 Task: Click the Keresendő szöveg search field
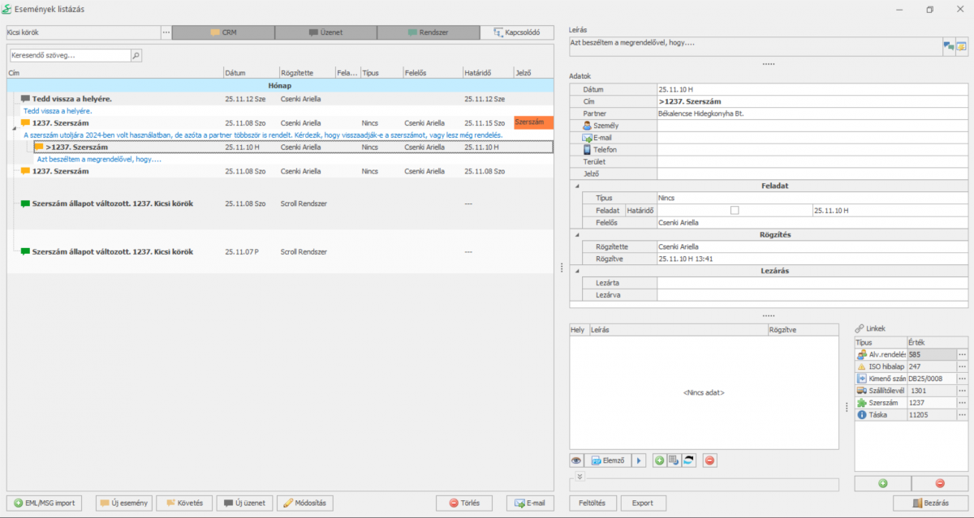click(x=69, y=56)
